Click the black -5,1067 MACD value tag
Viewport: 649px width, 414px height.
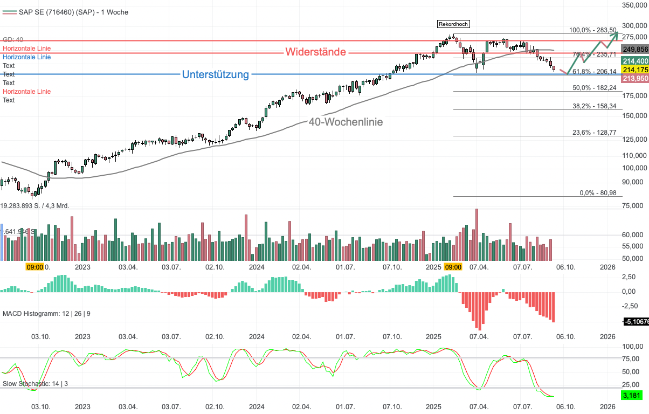[636, 322]
